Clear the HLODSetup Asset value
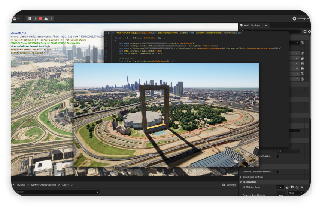 [x=302, y=187]
